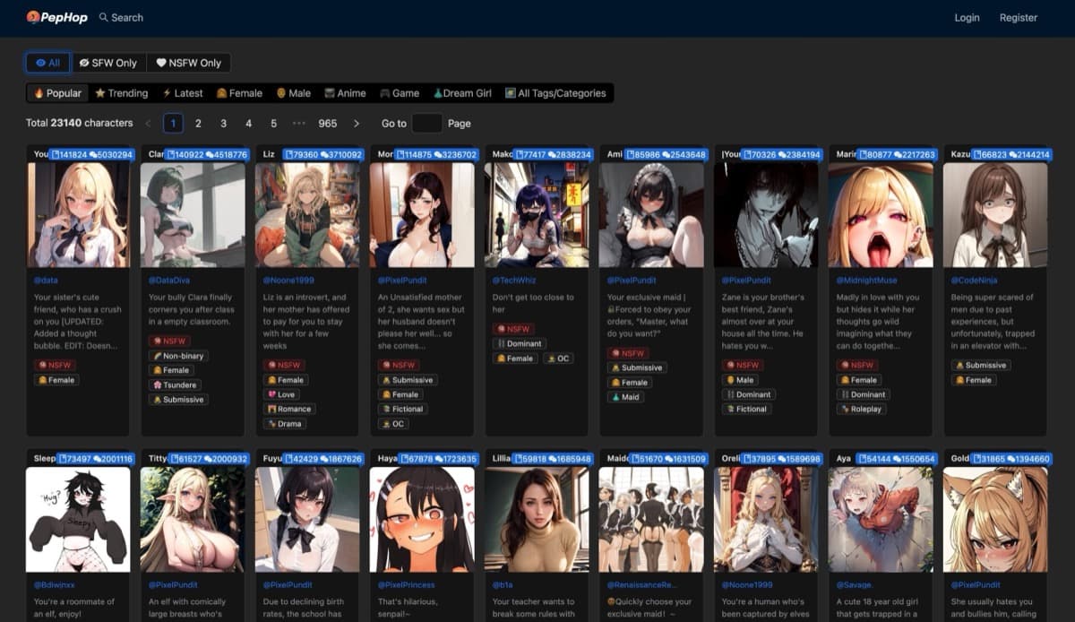This screenshot has width=1075, height=622.
Task: Click the PepHop logo in the header
Action: pyautogui.click(x=56, y=17)
